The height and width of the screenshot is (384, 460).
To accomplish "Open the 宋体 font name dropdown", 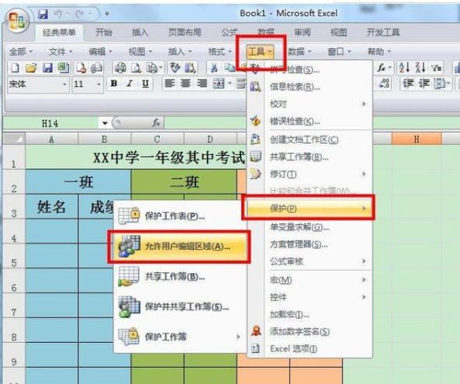I will click(x=64, y=85).
